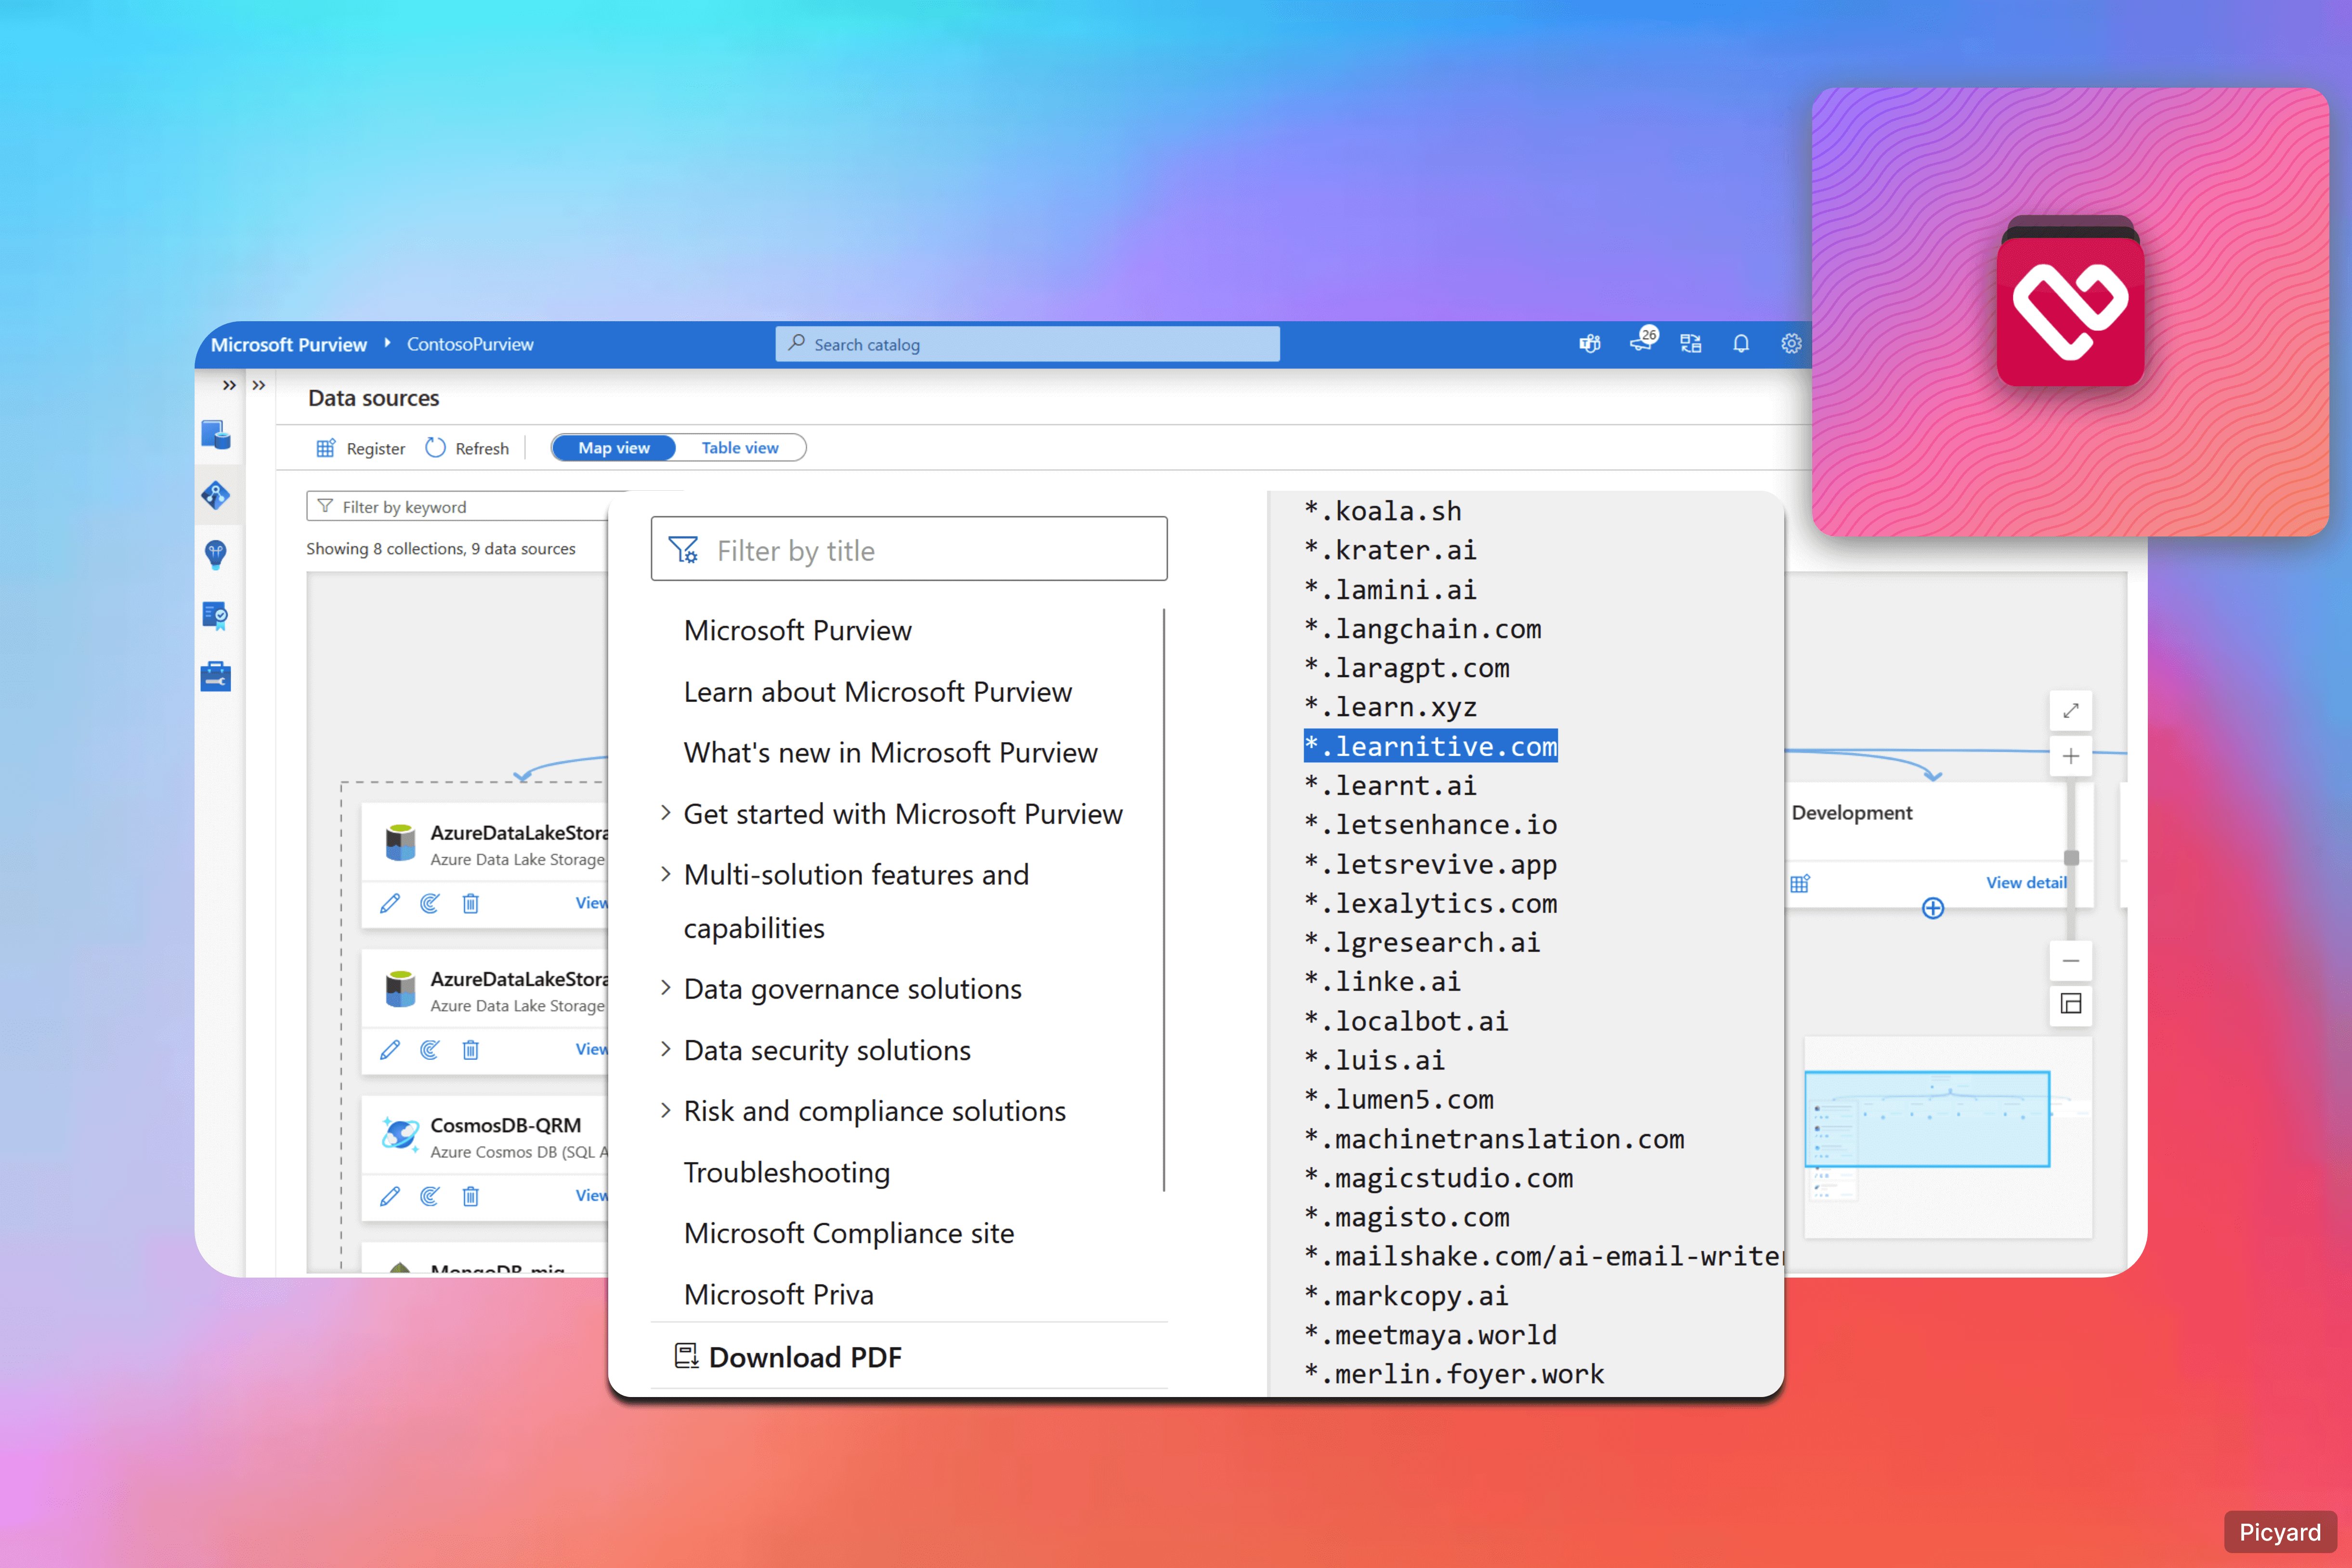Image resolution: width=2352 pixels, height=1568 pixels.
Task: Start scan on CosmosDB-QRM source
Action: [x=430, y=1196]
